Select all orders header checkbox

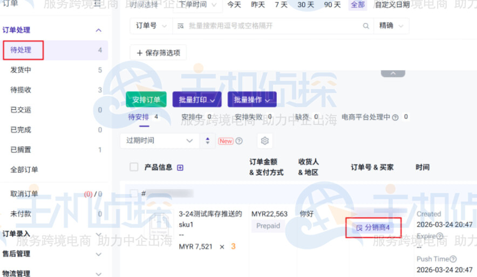tap(134, 167)
